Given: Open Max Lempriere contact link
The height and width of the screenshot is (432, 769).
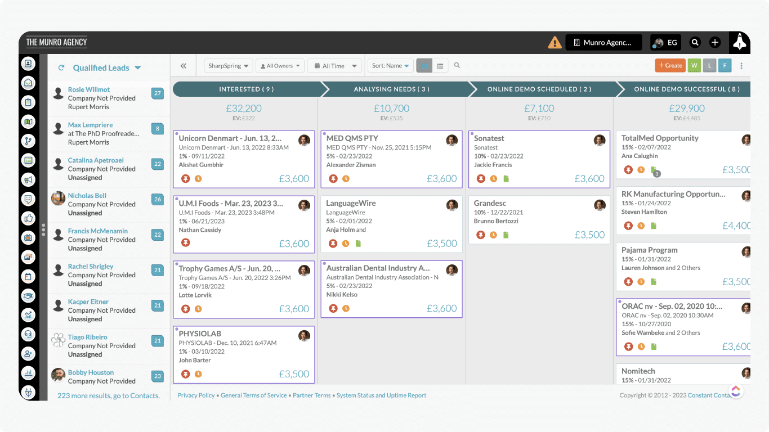Looking at the screenshot, I should click(90, 125).
